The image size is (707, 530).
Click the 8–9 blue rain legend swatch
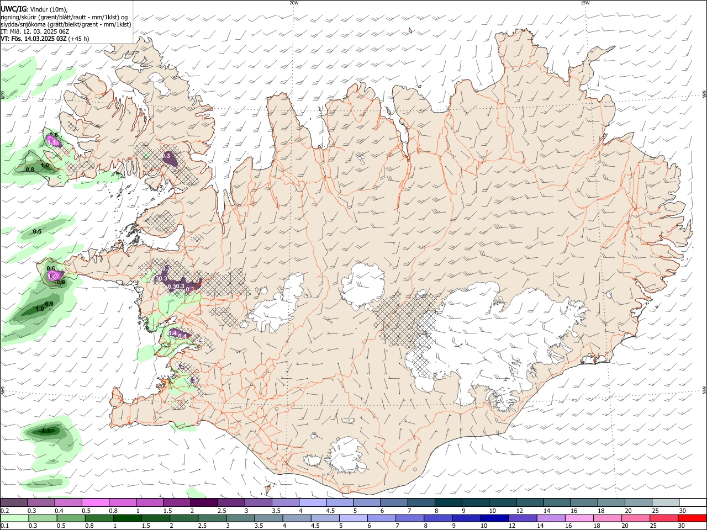(x=438, y=518)
